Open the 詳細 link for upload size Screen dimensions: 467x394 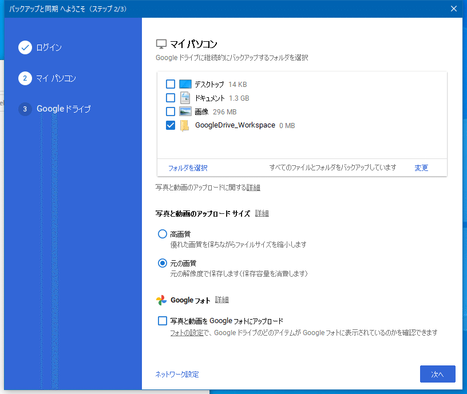click(261, 213)
